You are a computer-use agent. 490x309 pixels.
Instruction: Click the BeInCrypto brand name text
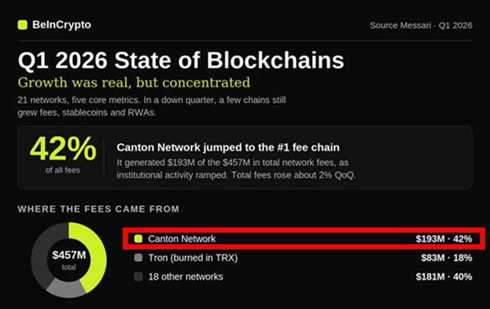click(61, 25)
